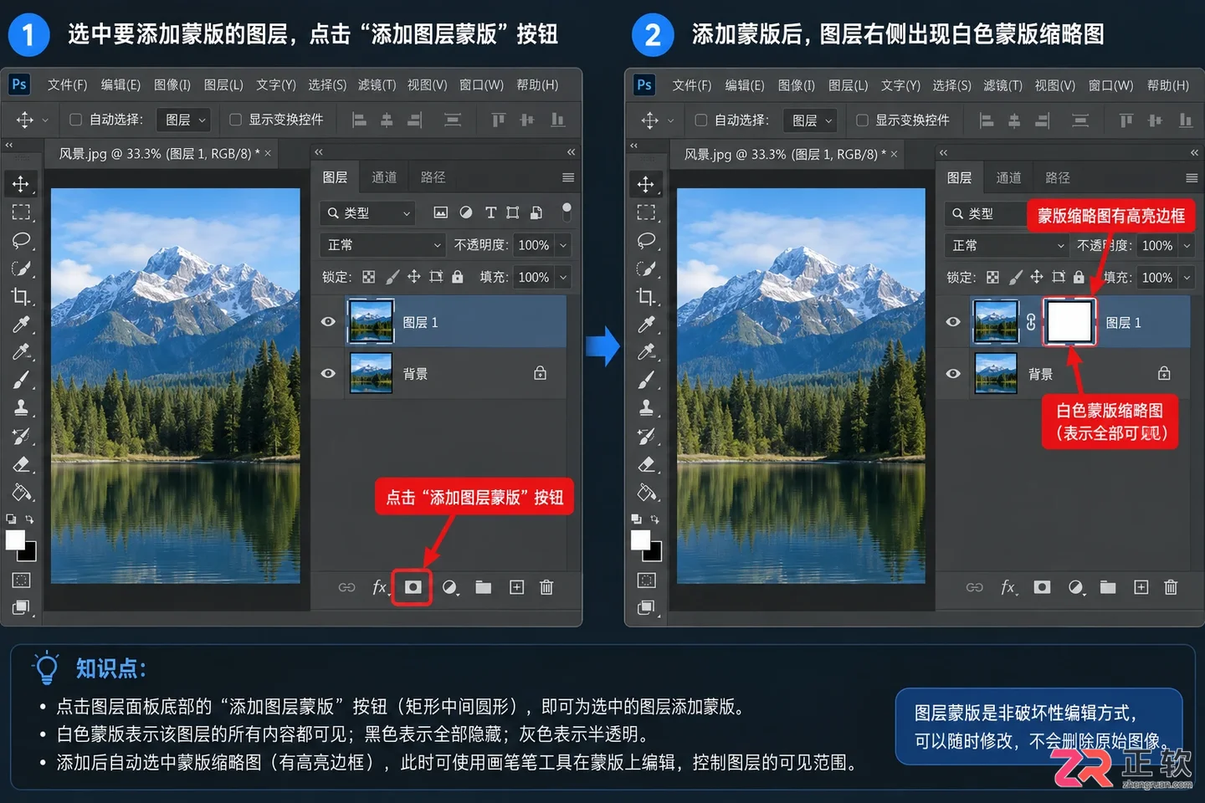
Task: Open the fx layer styles in left window
Action: click(380, 587)
